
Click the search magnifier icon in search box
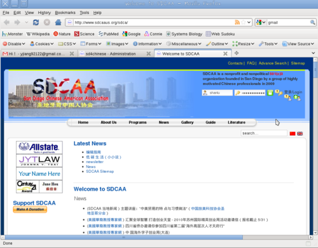(312, 22)
